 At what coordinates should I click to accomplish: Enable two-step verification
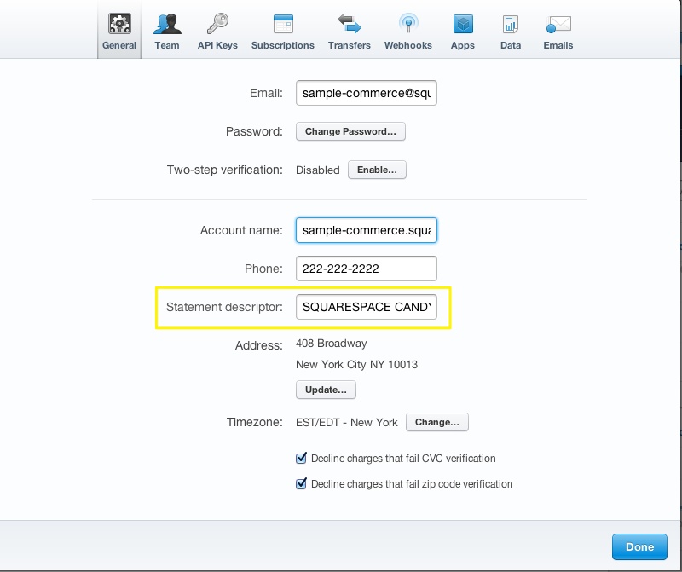(x=377, y=170)
